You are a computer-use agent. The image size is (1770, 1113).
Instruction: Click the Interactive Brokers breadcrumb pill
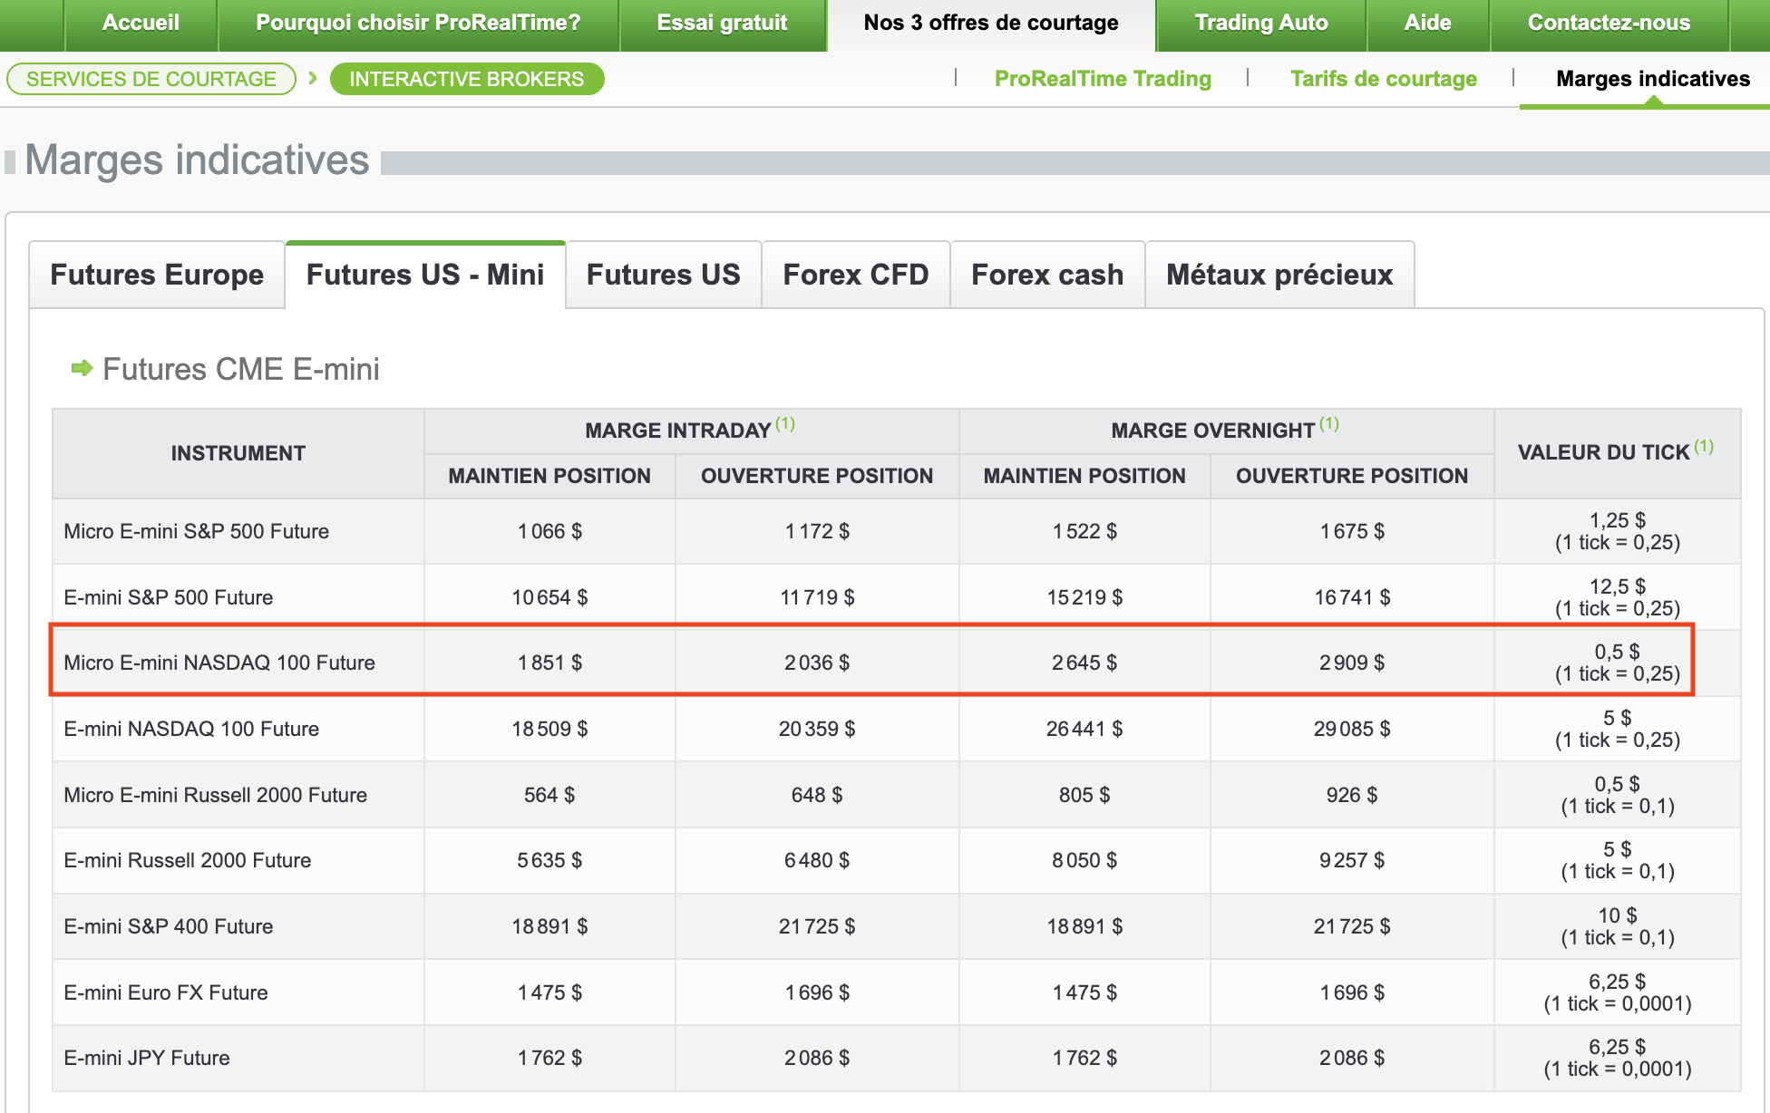466,79
